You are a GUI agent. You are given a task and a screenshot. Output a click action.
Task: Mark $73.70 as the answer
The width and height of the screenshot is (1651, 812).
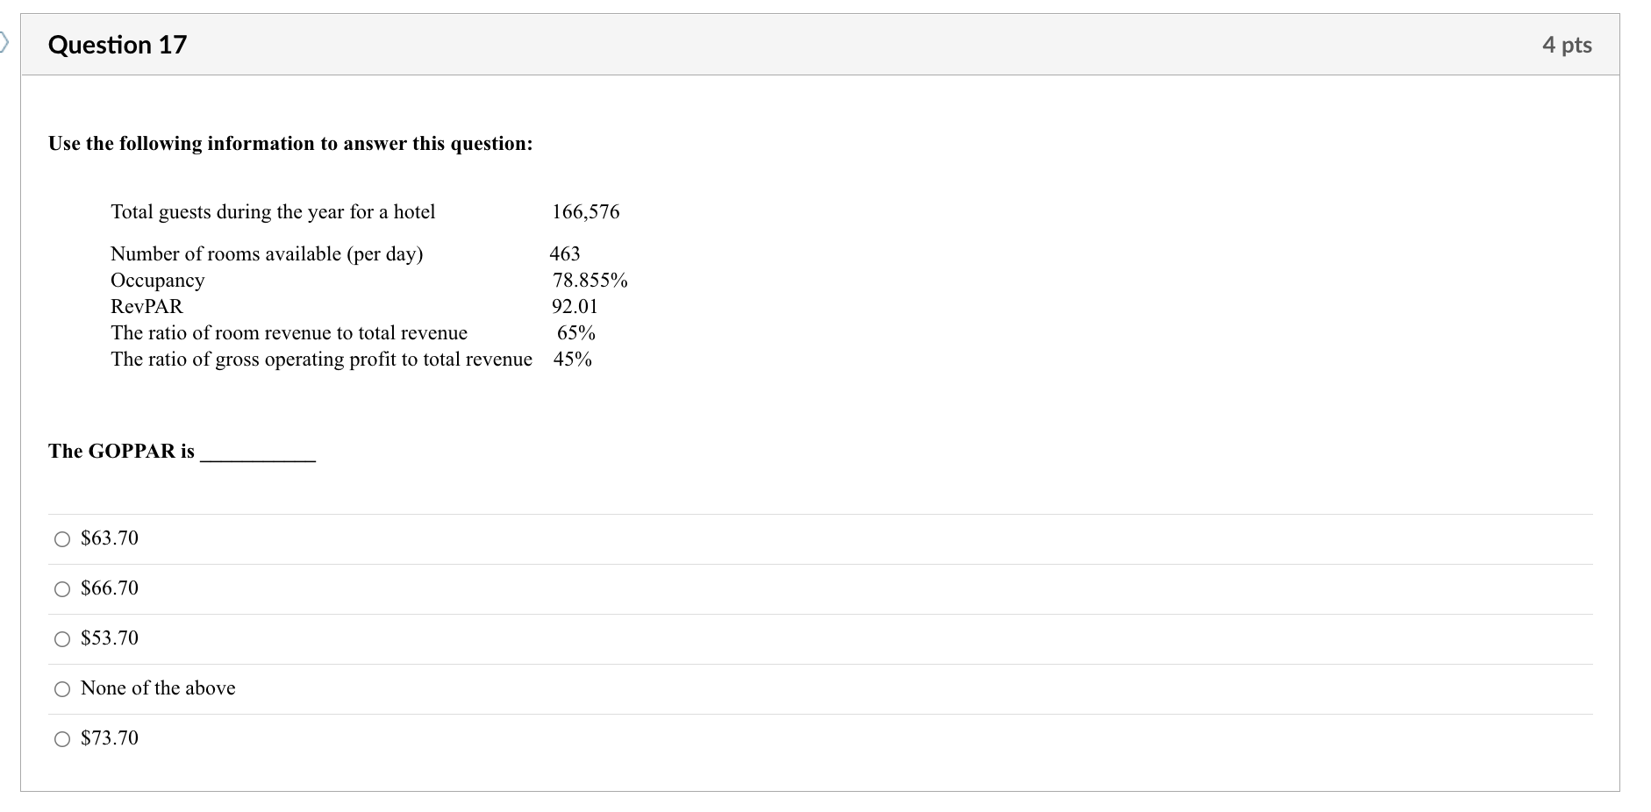[62, 739]
